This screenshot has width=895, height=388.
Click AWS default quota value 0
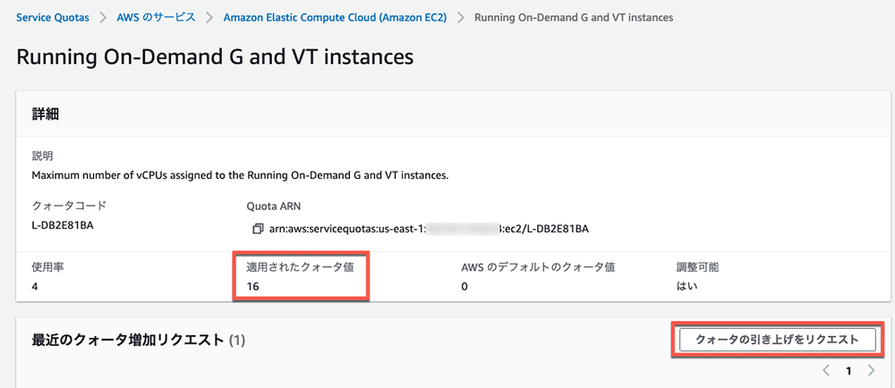point(465,287)
